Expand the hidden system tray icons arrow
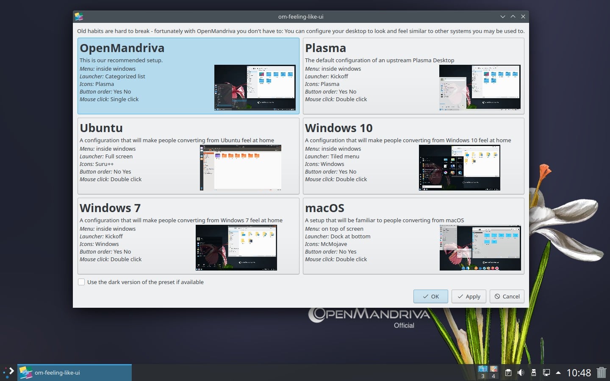Screen dimensions: 610x381 (558, 373)
